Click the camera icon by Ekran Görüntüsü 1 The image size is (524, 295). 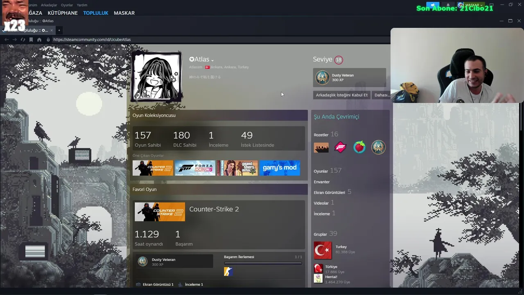[x=138, y=284]
